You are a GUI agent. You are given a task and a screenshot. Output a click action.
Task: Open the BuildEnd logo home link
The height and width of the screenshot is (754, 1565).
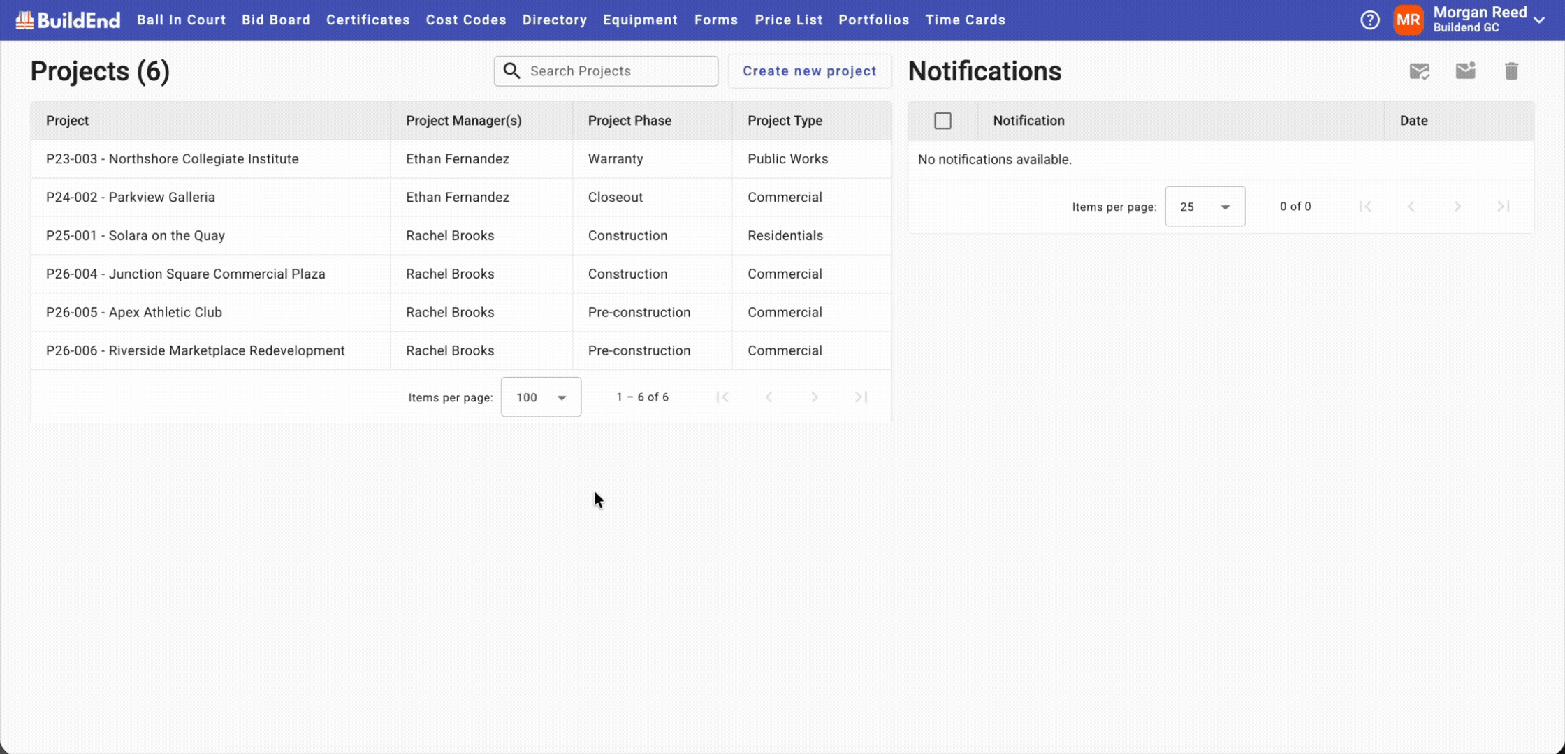68,20
